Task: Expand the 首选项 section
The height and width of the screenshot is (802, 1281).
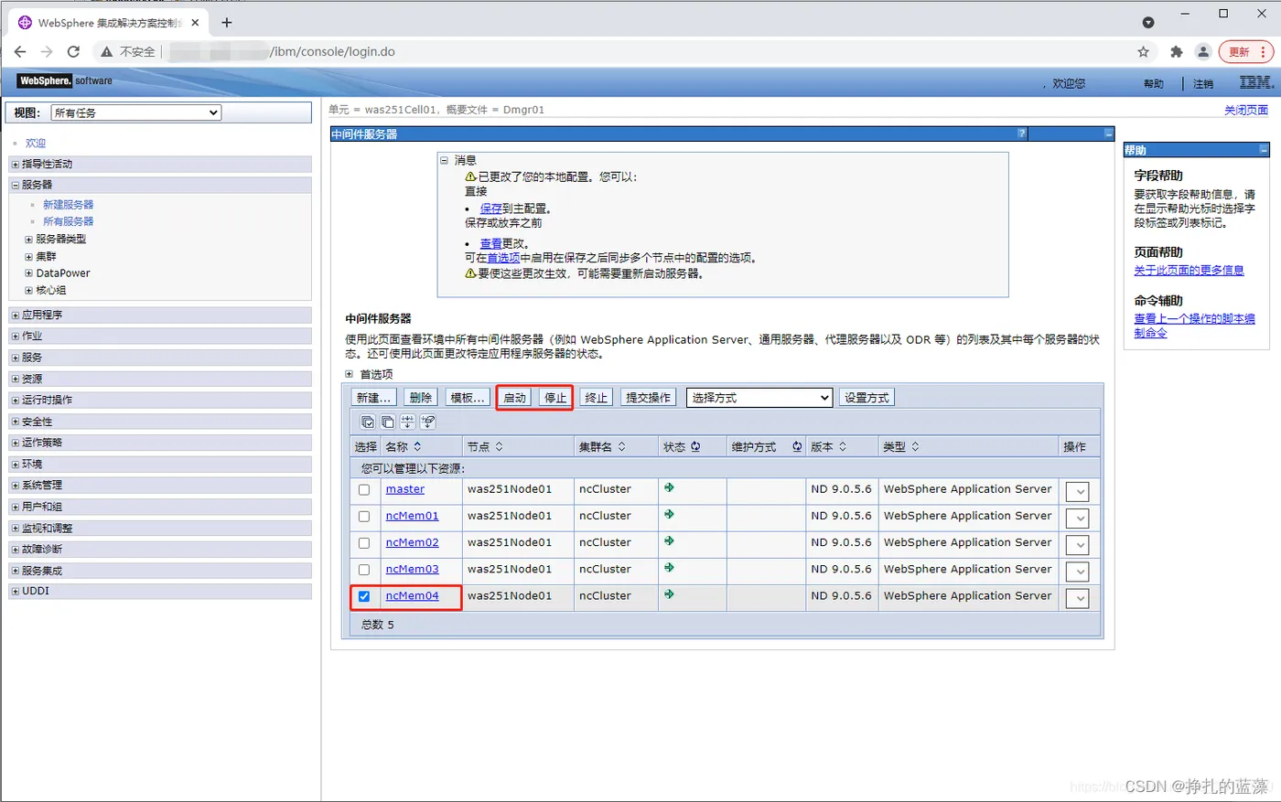Action: click(349, 374)
